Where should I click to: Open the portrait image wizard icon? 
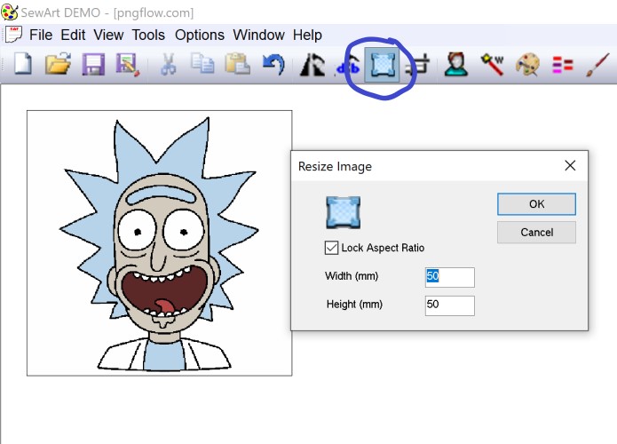click(x=456, y=64)
